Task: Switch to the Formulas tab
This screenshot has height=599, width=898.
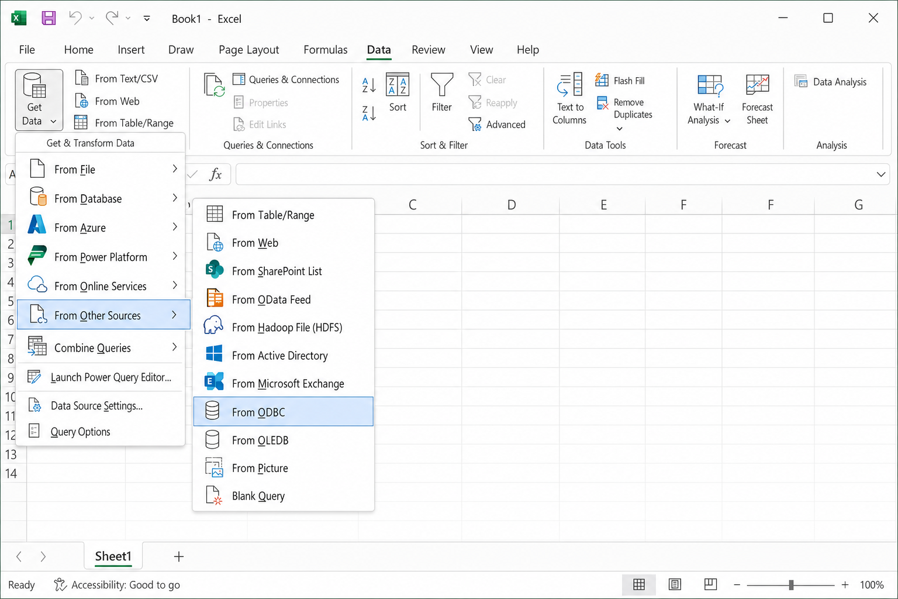Action: (x=326, y=50)
